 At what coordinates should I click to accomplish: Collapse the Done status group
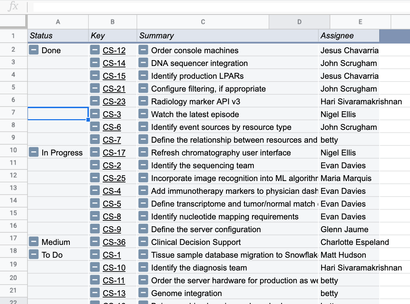pyautogui.click(x=34, y=50)
